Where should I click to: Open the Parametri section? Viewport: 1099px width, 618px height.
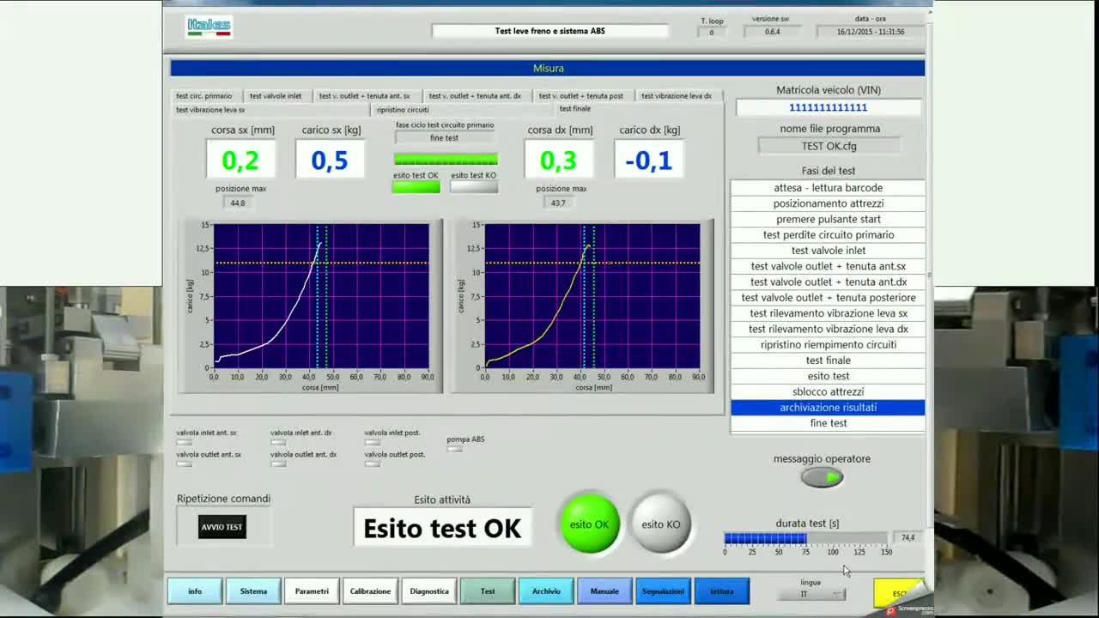coord(312,591)
